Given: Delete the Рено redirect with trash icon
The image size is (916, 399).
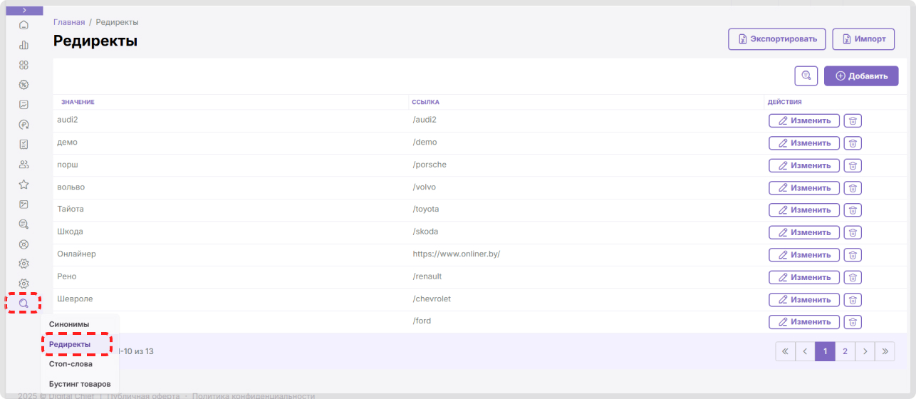Looking at the screenshot, I should (853, 277).
